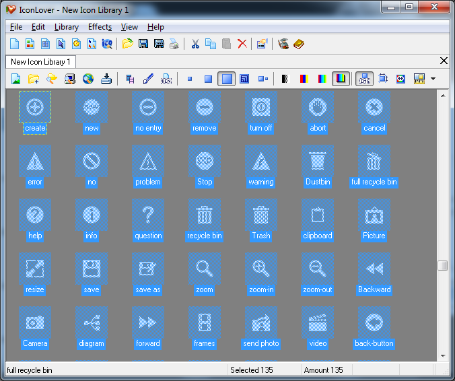The width and height of the screenshot is (455, 381).
Task: Select the create icon thumbnail
Action: pos(35,107)
